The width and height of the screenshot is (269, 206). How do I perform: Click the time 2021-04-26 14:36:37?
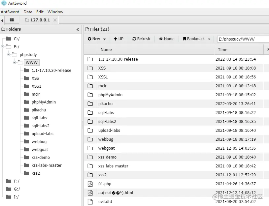click(x=236, y=184)
